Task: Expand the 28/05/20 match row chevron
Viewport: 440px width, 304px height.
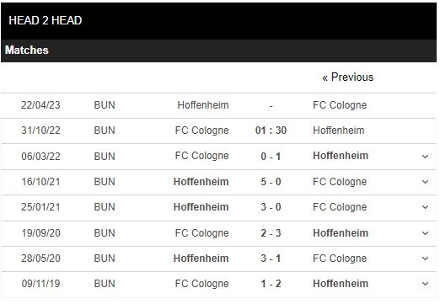Action: tap(425, 259)
